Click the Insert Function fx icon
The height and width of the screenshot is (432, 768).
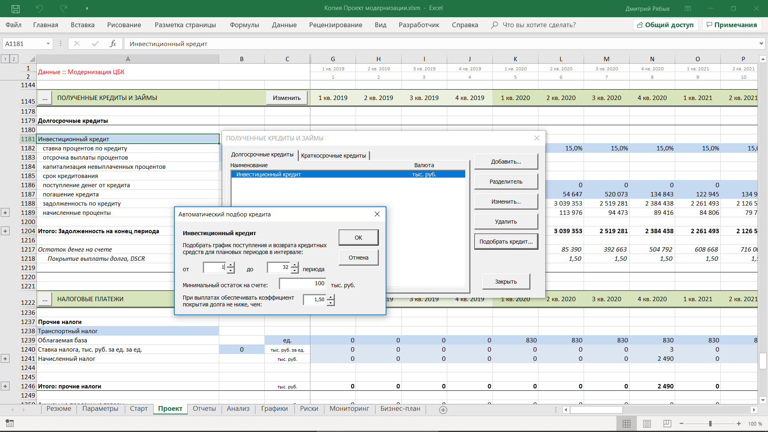(113, 44)
